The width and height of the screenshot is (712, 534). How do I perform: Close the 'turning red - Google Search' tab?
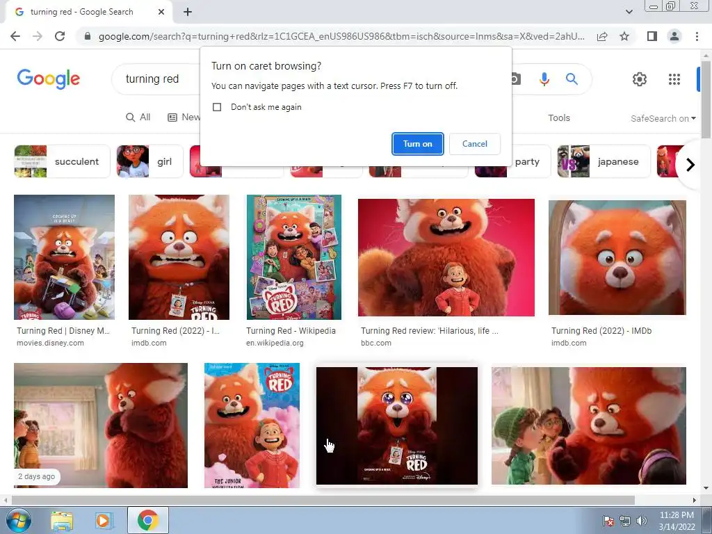click(161, 12)
